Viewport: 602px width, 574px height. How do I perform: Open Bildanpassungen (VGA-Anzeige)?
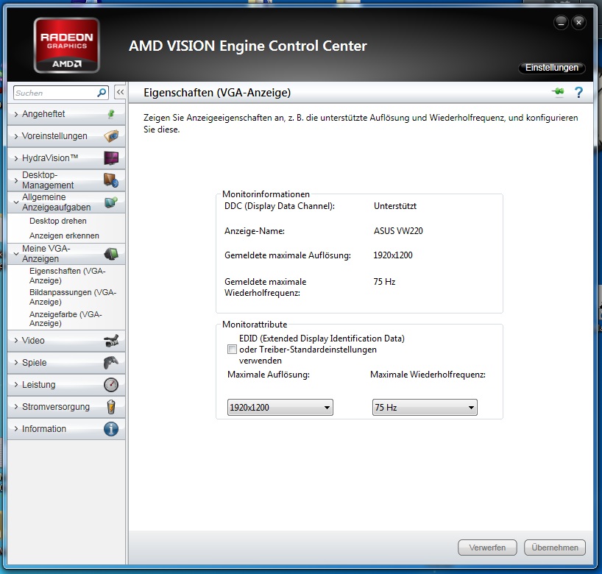(73, 297)
